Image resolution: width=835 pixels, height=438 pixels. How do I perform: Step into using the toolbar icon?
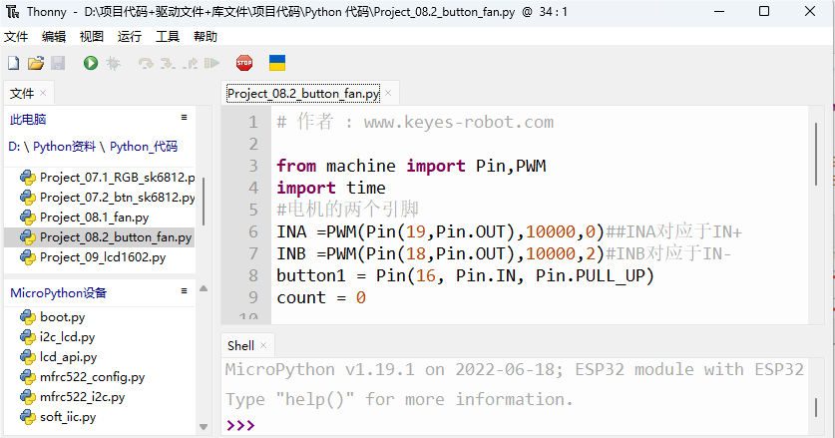coord(168,63)
